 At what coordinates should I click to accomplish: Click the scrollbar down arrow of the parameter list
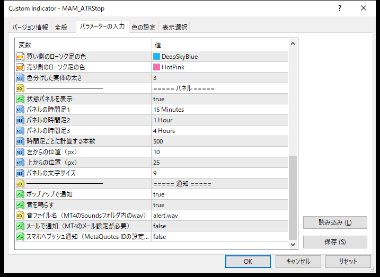(293, 245)
